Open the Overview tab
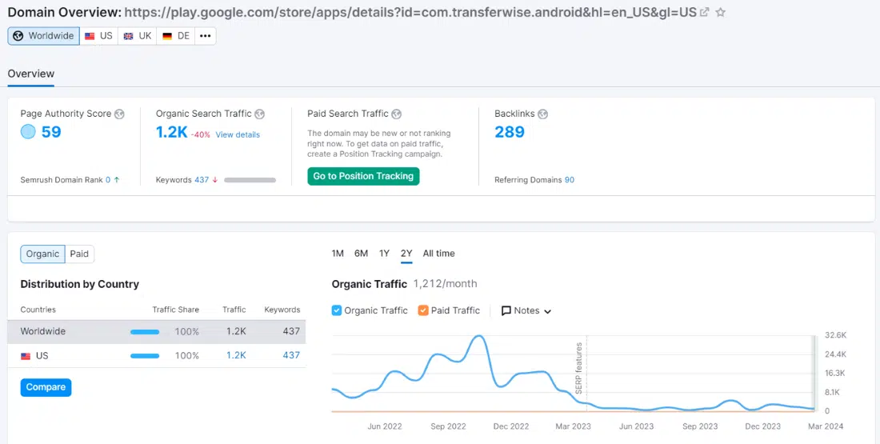 point(31,74)
